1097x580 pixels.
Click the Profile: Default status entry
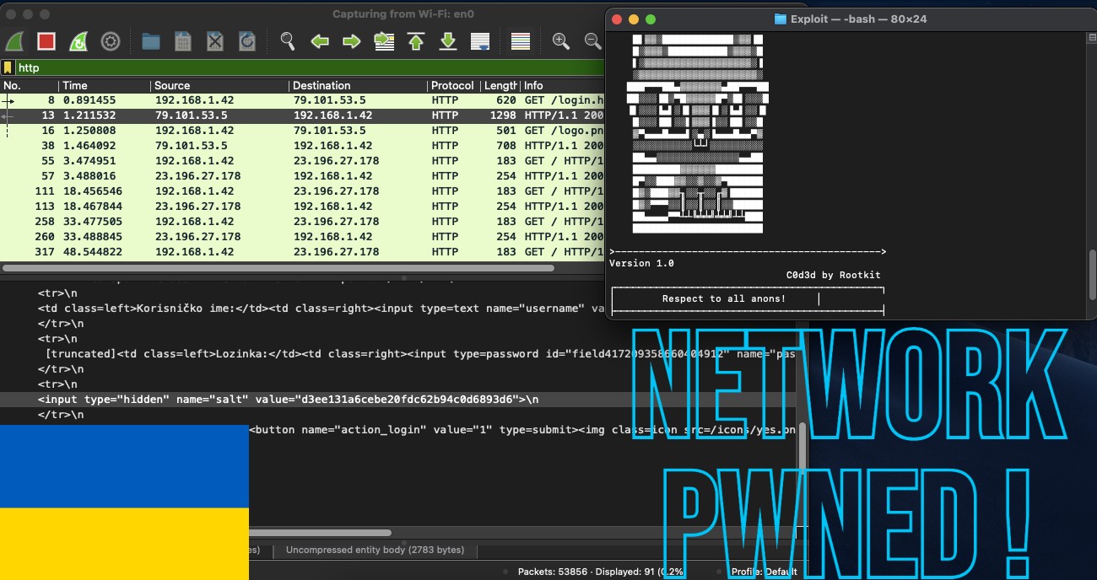765,572
